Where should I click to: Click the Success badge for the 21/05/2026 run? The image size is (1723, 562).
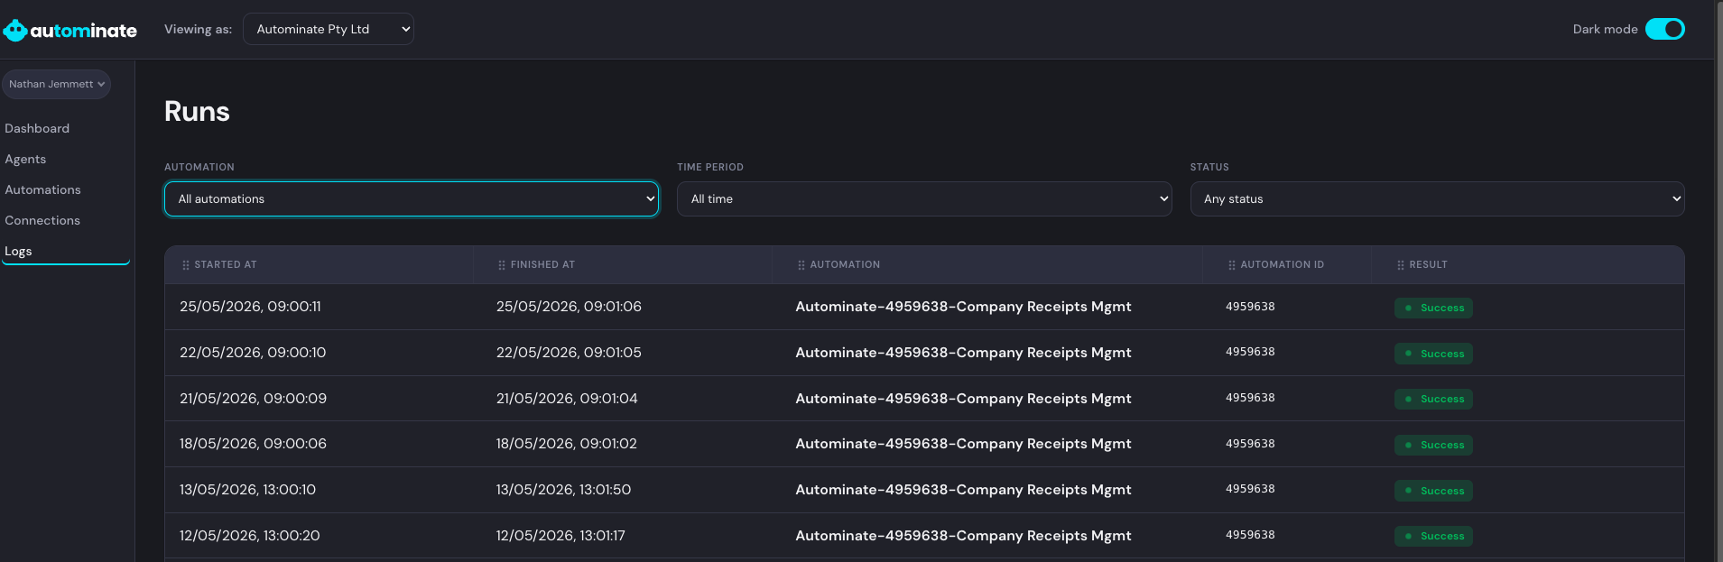coord(1433,399)
